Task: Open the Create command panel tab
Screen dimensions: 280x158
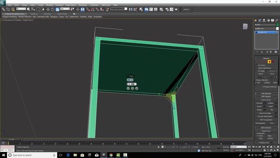Action: [255, 21]
